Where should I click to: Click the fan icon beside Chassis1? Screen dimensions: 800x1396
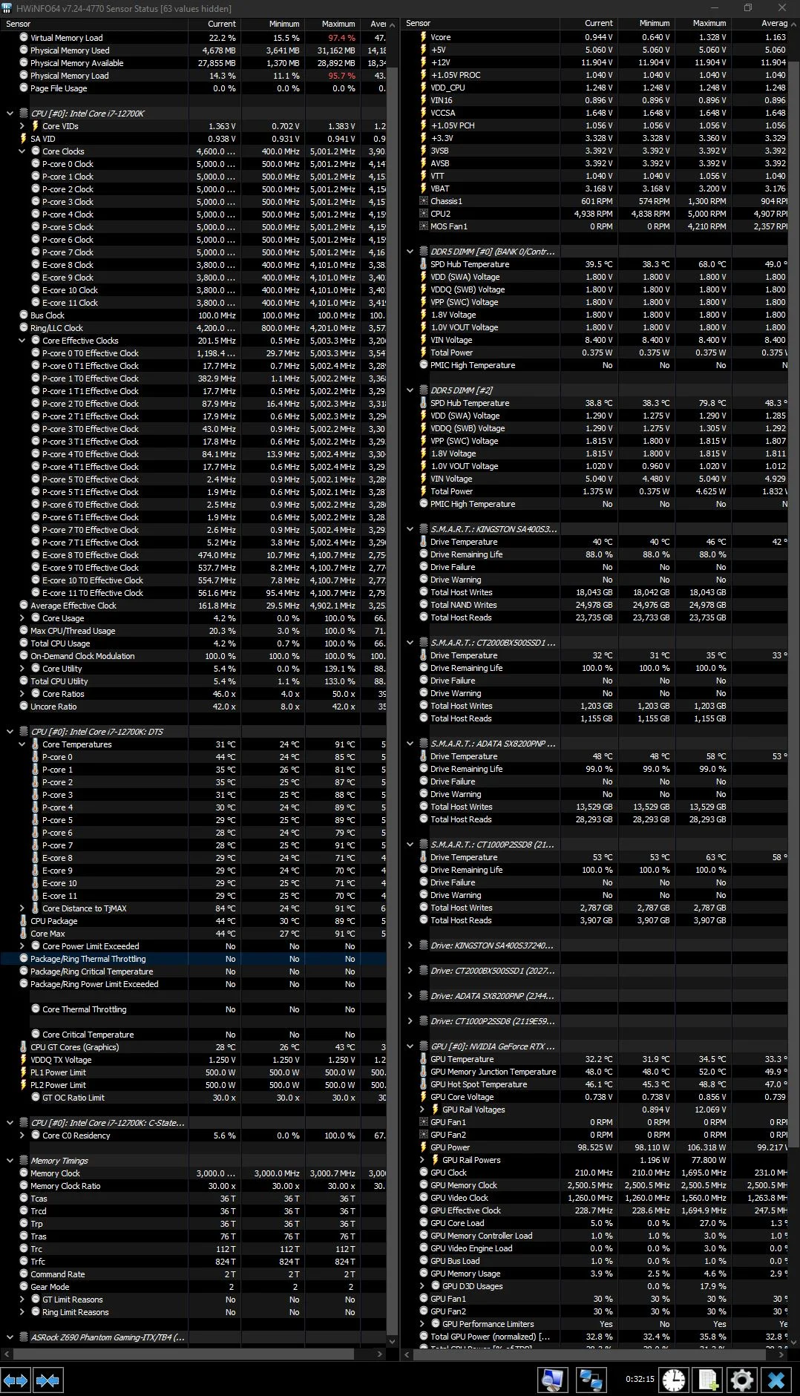[423, 201]
